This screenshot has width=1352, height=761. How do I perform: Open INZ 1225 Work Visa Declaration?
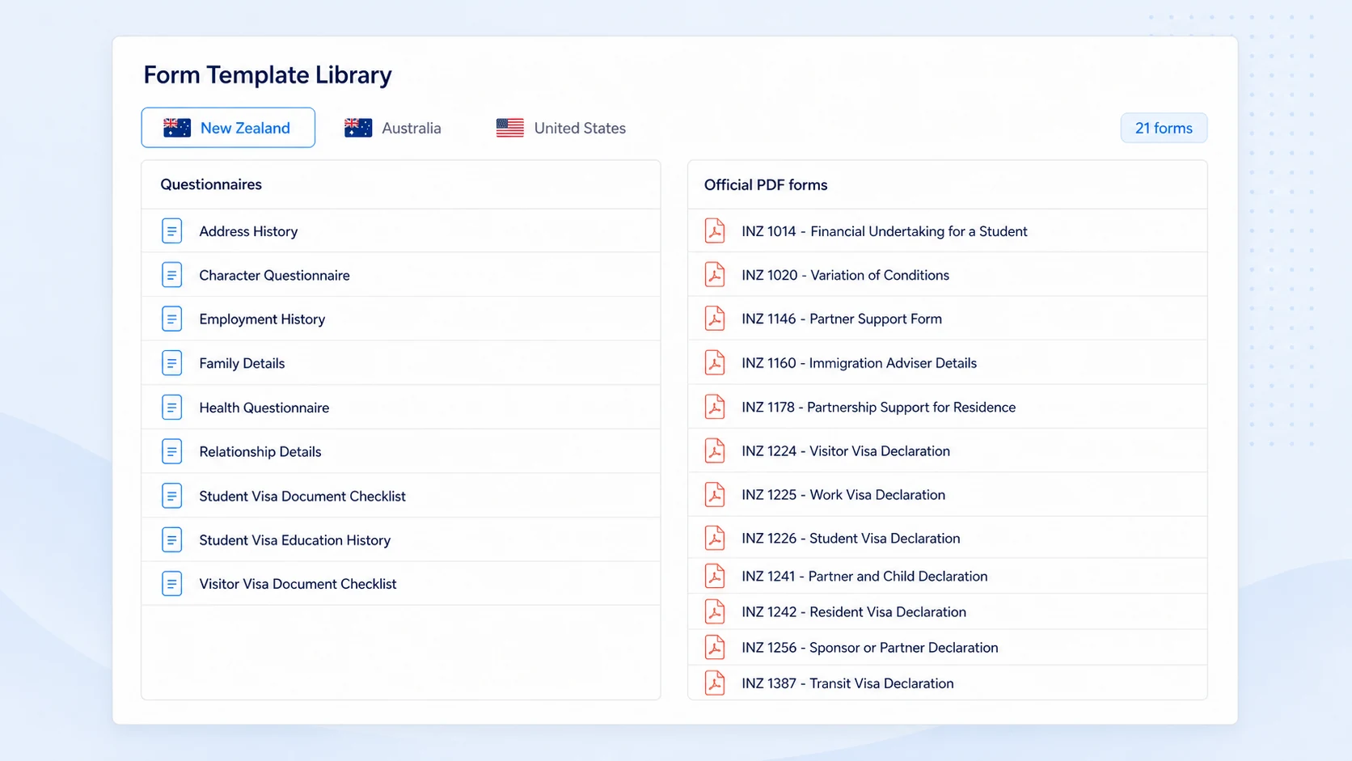(x=948, y=494)
